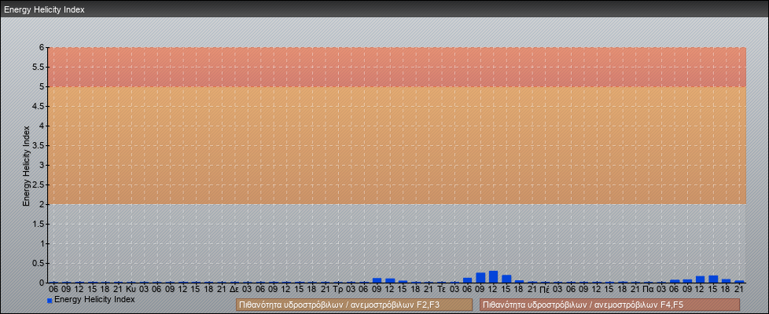Viewport: 769px width, 314px height.
Task: Click the Δε day label on x-axis
Action: click(x=234, y=290)
